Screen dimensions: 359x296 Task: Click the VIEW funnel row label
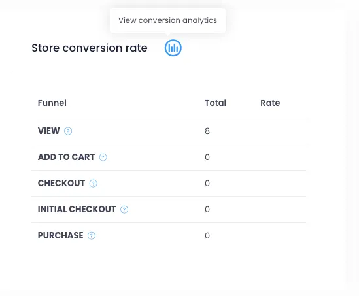pyautogui.click(x=49, y=131)
